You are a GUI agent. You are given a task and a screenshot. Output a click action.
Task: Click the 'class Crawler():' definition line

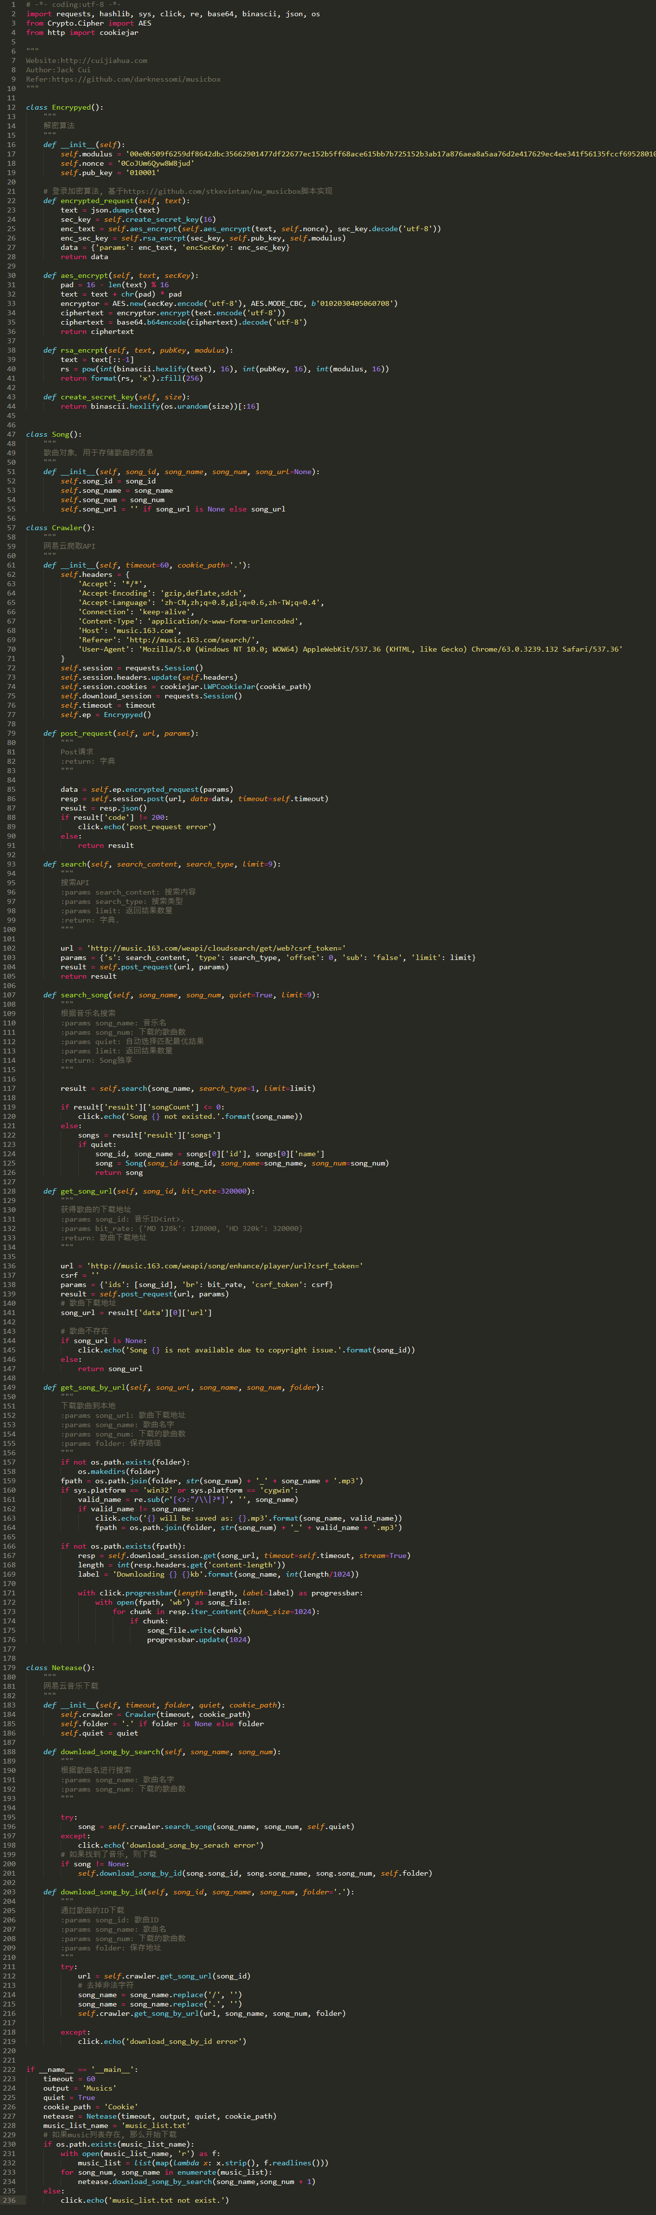pyautogui.click(x=60, y=528)
